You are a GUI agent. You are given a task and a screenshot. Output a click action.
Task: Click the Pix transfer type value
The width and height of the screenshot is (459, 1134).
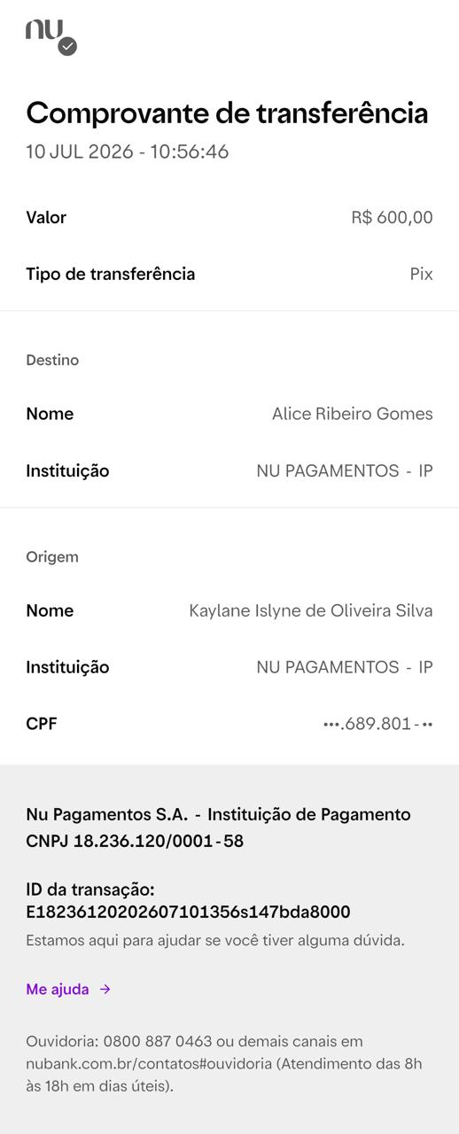coord(421,275)
